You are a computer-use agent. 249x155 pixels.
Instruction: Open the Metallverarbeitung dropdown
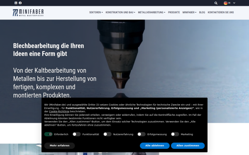(151, 12)
